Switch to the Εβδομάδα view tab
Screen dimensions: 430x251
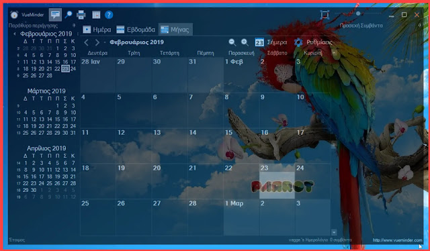coord(136,30)
